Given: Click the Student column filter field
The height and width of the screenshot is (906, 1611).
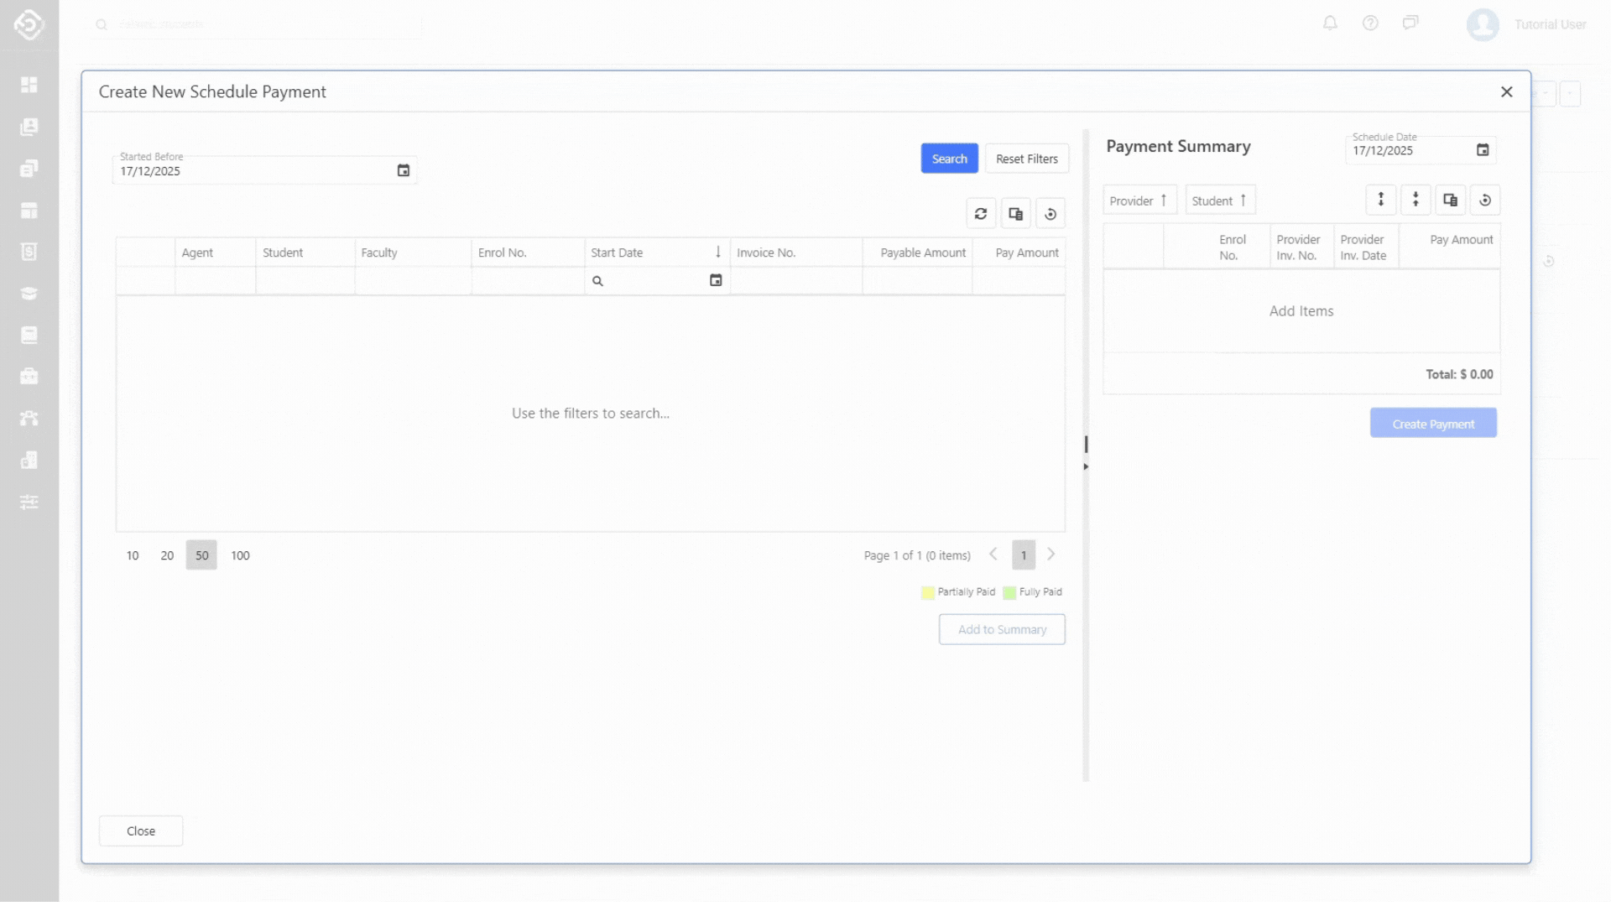Looking at the screenshot, I should [x=305, y=281].
